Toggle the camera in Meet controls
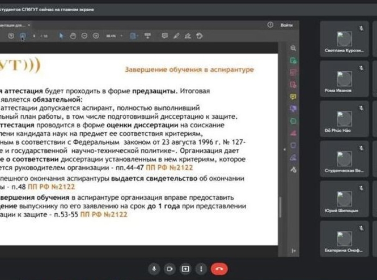 tap(170, 269)
